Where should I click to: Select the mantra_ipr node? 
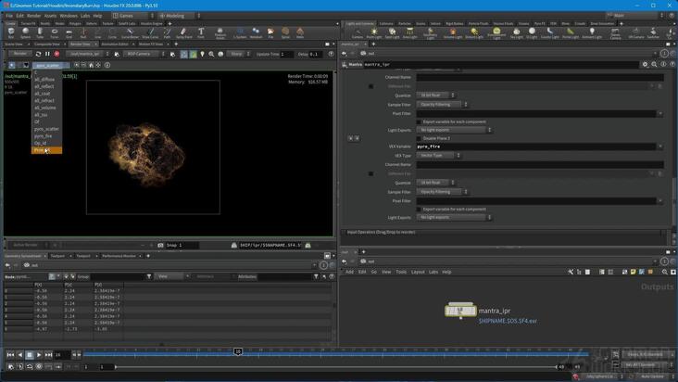460,311
